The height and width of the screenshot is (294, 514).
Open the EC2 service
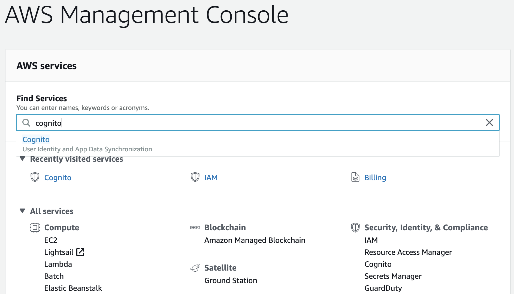pos(51,240)
